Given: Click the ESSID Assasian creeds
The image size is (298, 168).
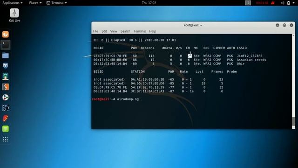Looking at the screenshot, I should pos(251,60).
